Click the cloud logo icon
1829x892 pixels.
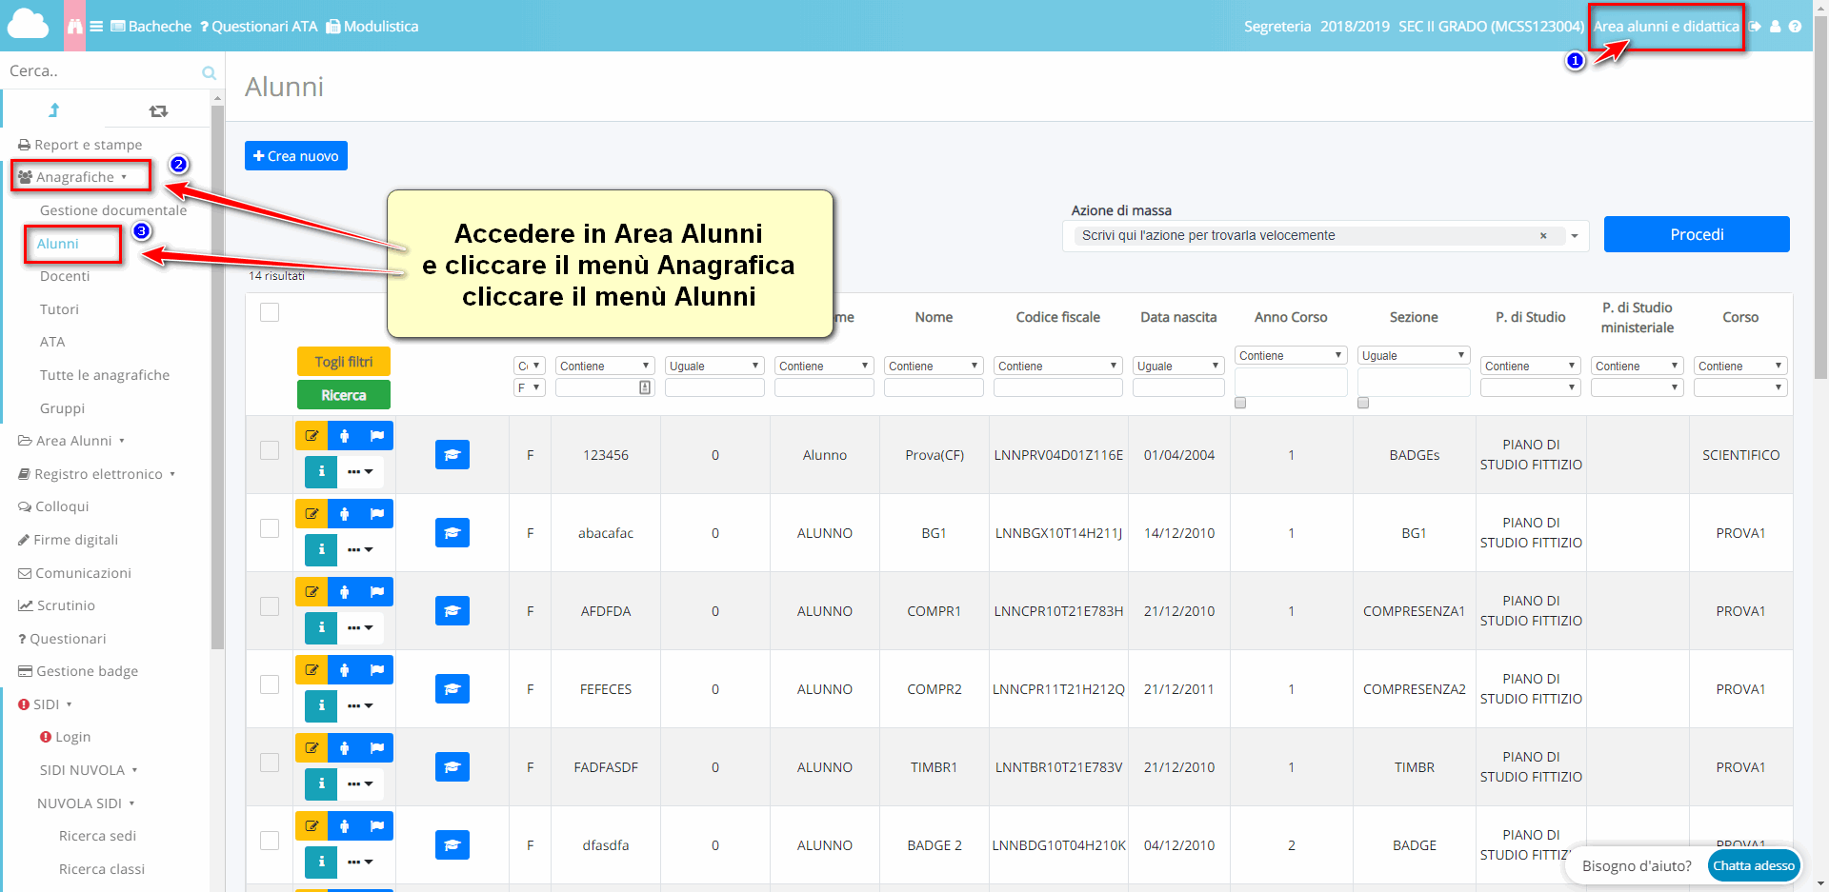[x=28, y=24]
